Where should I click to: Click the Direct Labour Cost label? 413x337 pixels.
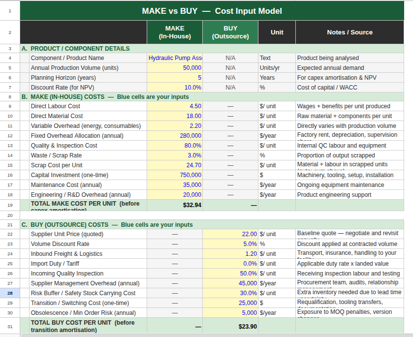(x=55, y=106)
